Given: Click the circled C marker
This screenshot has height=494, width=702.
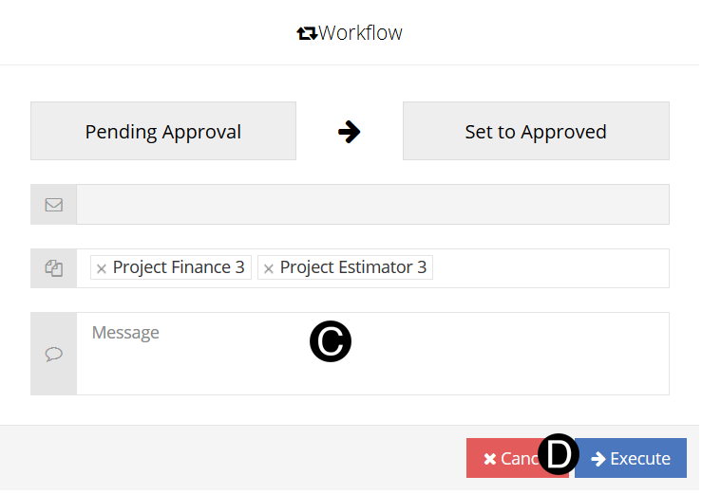Looking at the screenshot, I should [331, 342].
